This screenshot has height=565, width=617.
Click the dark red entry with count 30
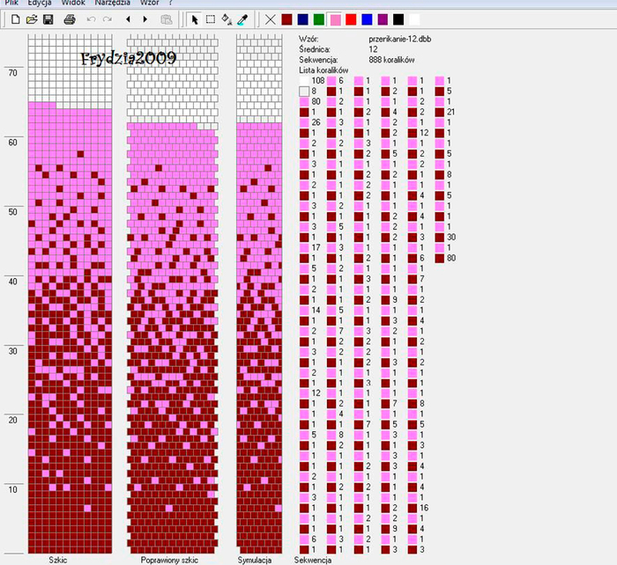point(445,237)
